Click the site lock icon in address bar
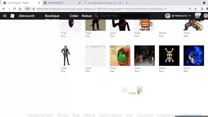 tap(34, 9)
